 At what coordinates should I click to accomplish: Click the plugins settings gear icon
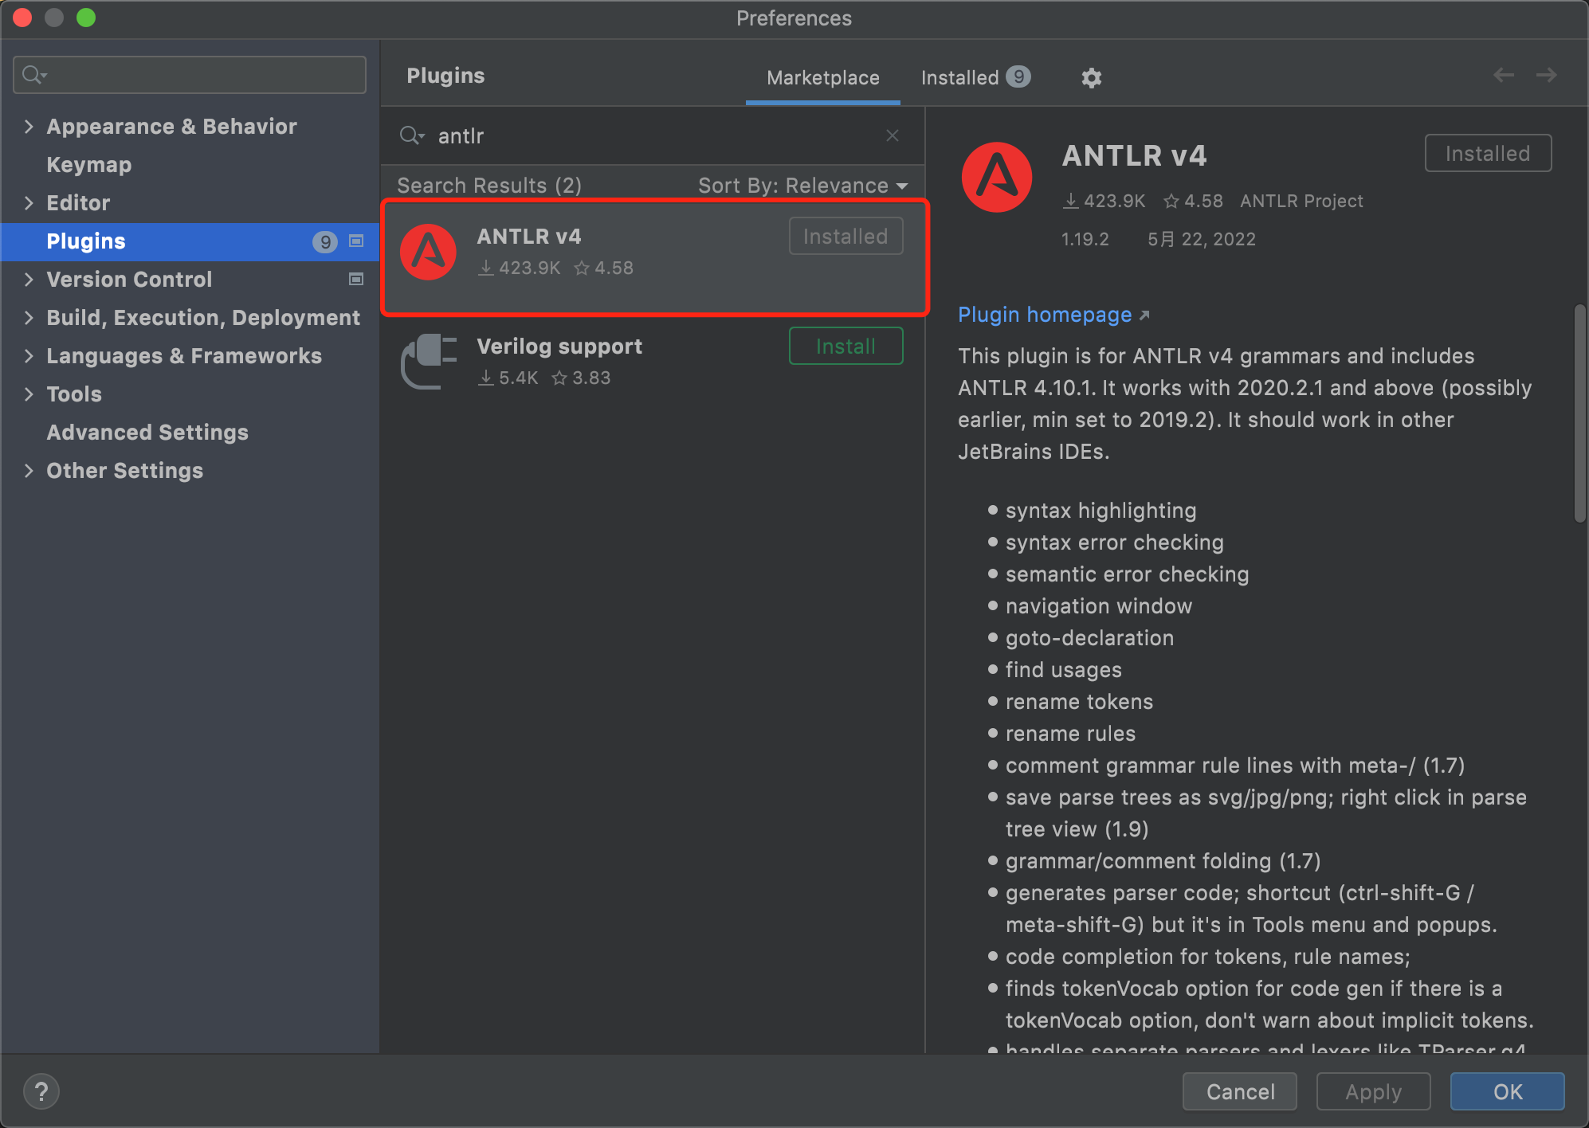pyautogui.click(x=1091, y=77)
